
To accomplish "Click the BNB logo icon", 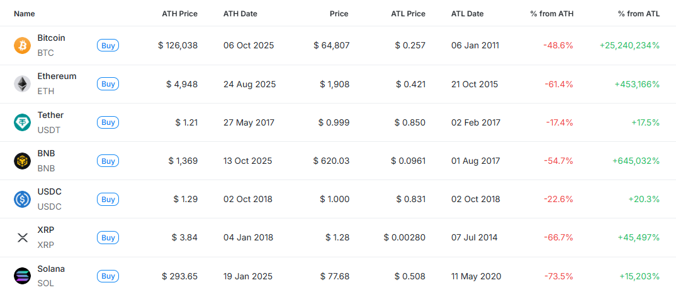I will pos(22,161).
